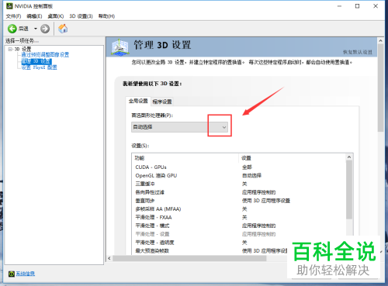Minimize the NVIDIA control panel window
Viewport: 388px width, 286px height.
coord(339,6)
